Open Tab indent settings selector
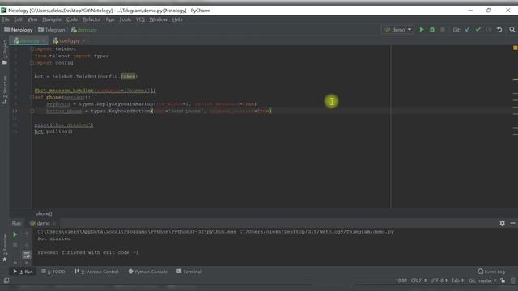The image size is (518, 291). (457, 280)
